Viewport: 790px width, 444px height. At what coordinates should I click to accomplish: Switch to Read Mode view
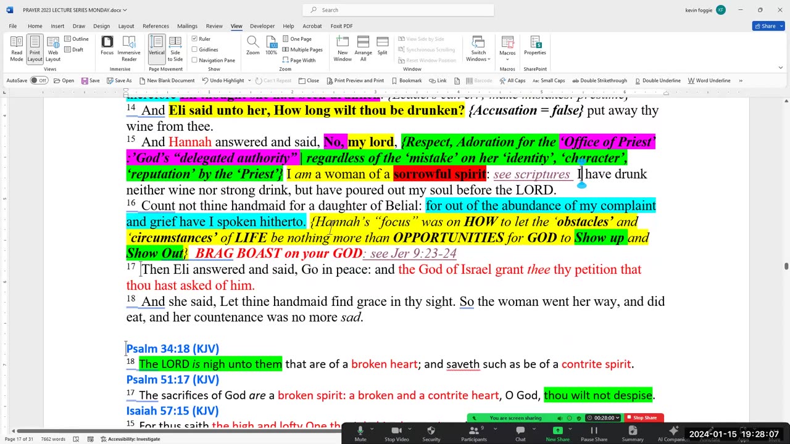17,49
